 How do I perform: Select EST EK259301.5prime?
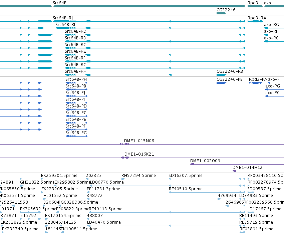tap(59, 176)
